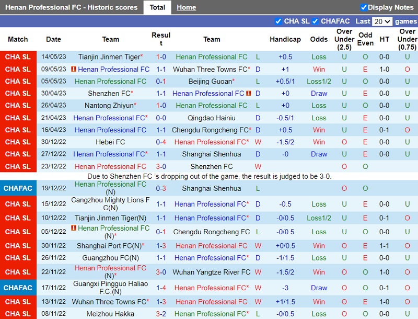This screenshot has height=319, width=418.
Task: Select the red CHA SL badge on the 14/05 row
Action: [18, 57]
